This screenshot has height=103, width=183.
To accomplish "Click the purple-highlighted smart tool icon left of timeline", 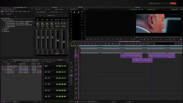I will click(x=71, y=76).
